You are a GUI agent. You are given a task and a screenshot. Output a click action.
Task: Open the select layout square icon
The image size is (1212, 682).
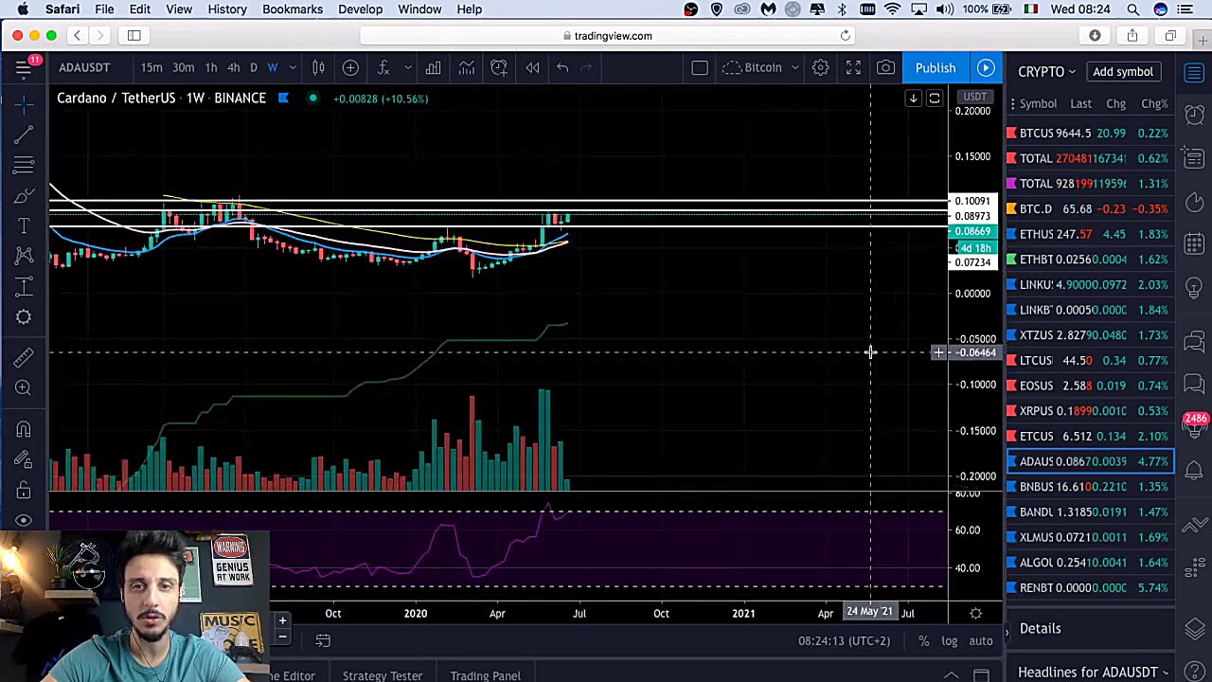pos(700,67)
